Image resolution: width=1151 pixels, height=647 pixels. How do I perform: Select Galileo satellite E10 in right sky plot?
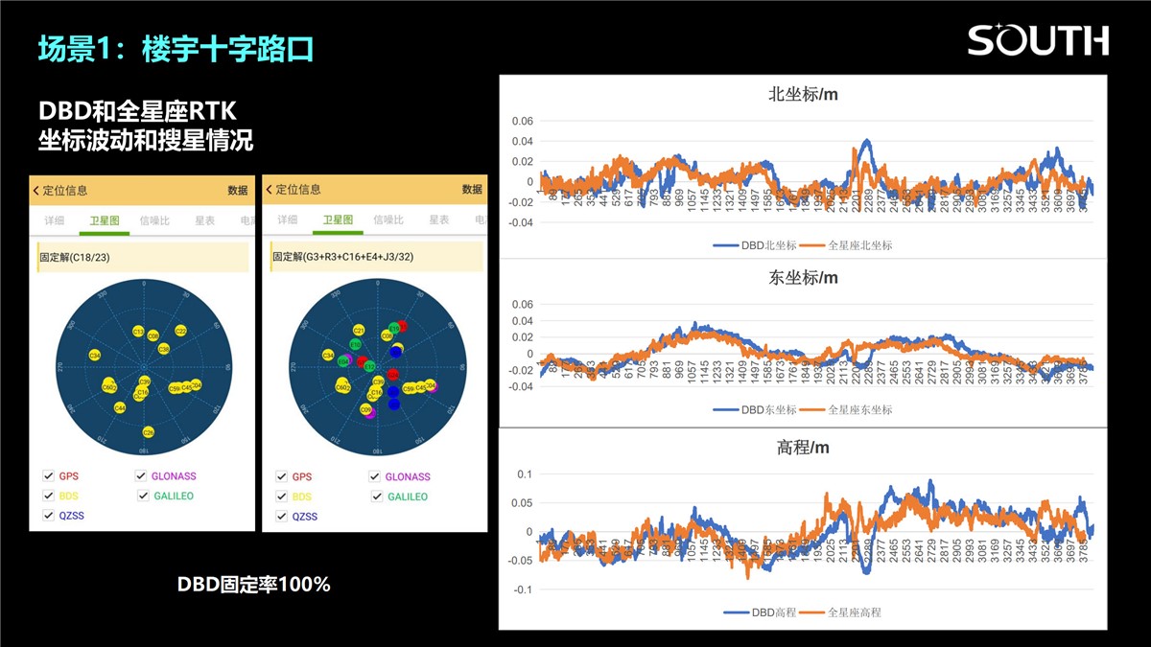click(x=355, y=344)
